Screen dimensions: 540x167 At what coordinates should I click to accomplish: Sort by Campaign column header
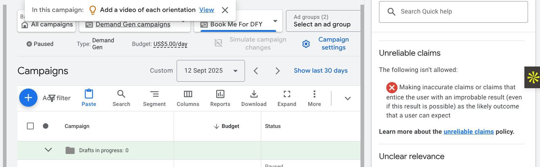(x=77, y=126)
